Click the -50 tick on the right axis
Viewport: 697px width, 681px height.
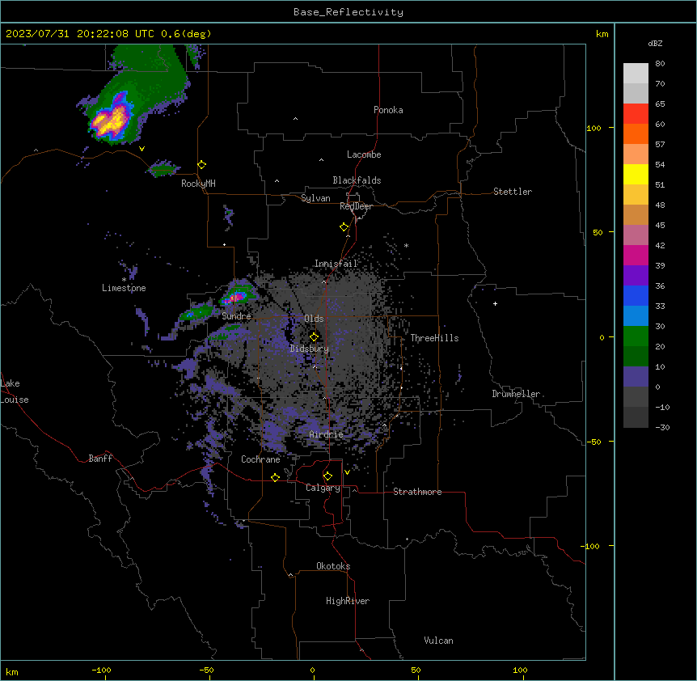pyautogui.click(x=594, y=442)
